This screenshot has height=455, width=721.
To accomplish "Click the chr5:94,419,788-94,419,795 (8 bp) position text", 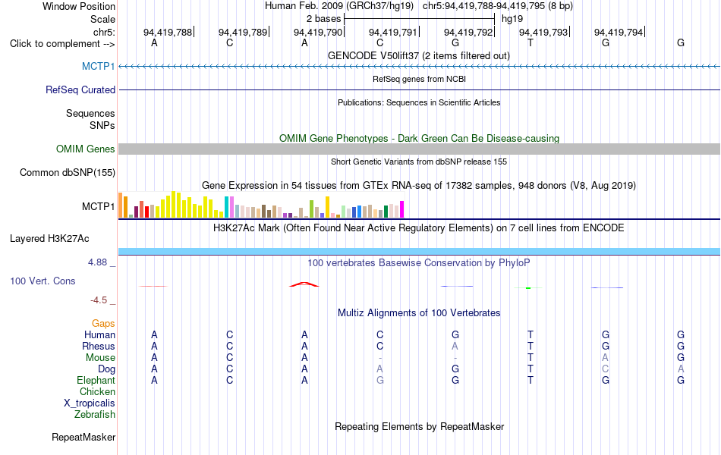I will 498,6.
